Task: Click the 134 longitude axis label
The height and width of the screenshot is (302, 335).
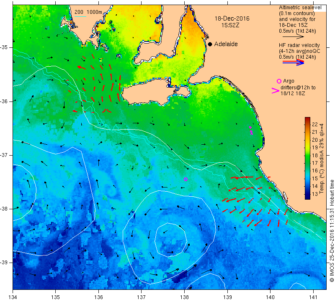Action: pyautogui.click(x=13, y=297)
